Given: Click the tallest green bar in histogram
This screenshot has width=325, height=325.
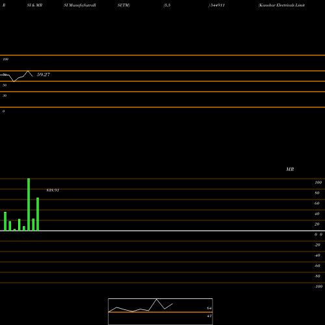Looking at the screenshot, I should [29, 205].
